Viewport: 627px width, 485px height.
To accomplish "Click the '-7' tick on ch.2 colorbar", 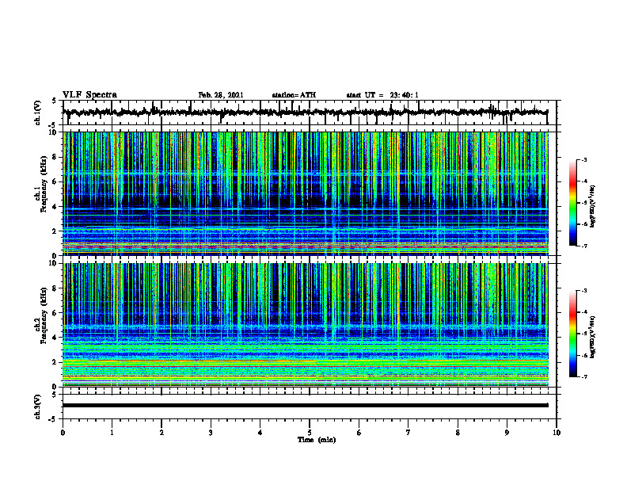I will click(584, 376).
